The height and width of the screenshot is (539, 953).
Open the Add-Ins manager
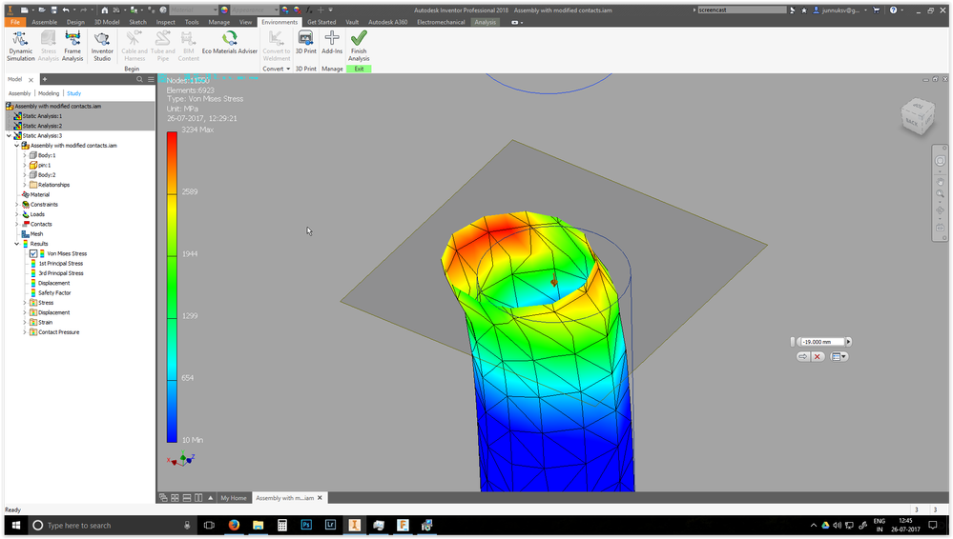[x=332, y=43]
